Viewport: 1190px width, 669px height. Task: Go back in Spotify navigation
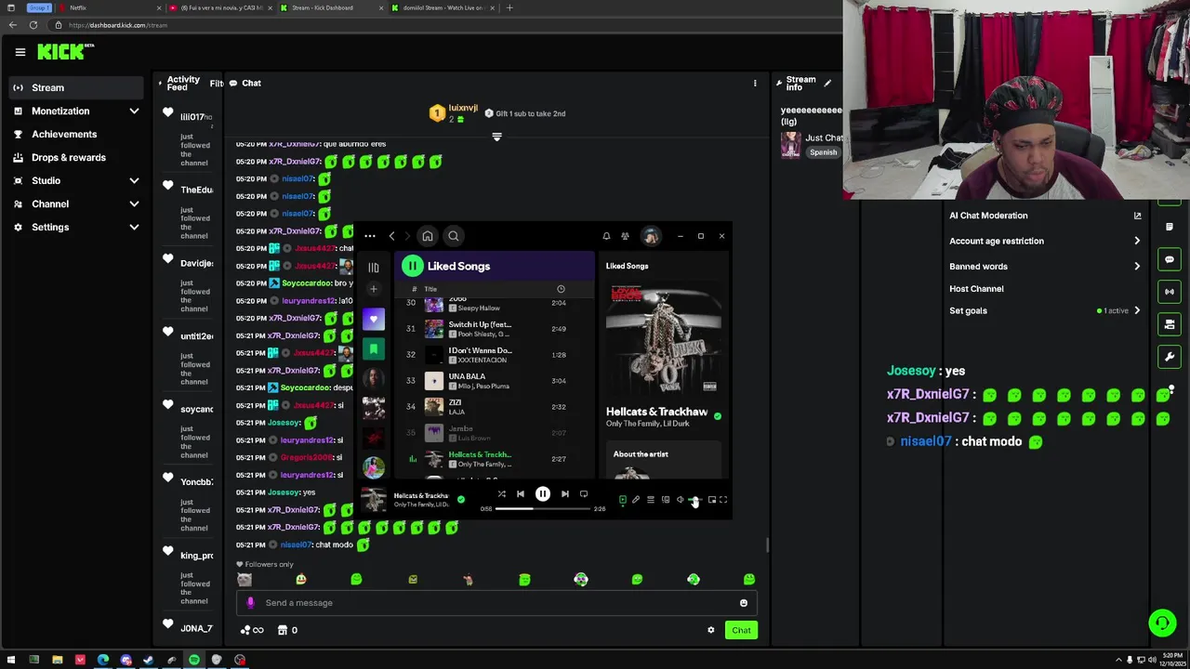(x=392, y=236)
